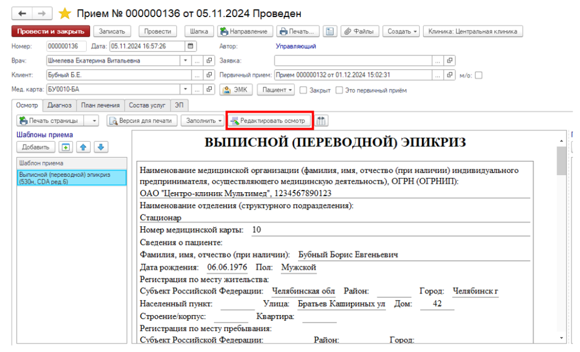Viewport: 580px width, 352px height.
Task: Click the Стационар department value
Action: pos(160,218)
